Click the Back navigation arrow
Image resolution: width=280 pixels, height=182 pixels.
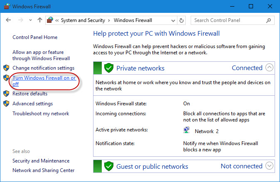point(9,20)
